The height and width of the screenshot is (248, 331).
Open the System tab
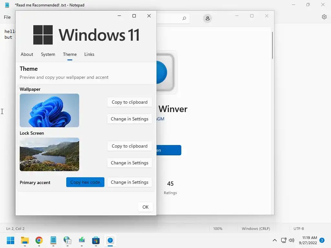[x=48, y=54]
